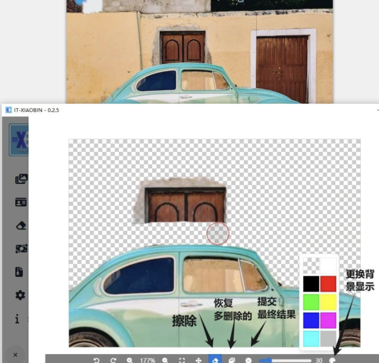Viewport: 379px width, 363px height.
Task: Open the ID card photo icon in sidebar
Action: [x=21, y=202]
